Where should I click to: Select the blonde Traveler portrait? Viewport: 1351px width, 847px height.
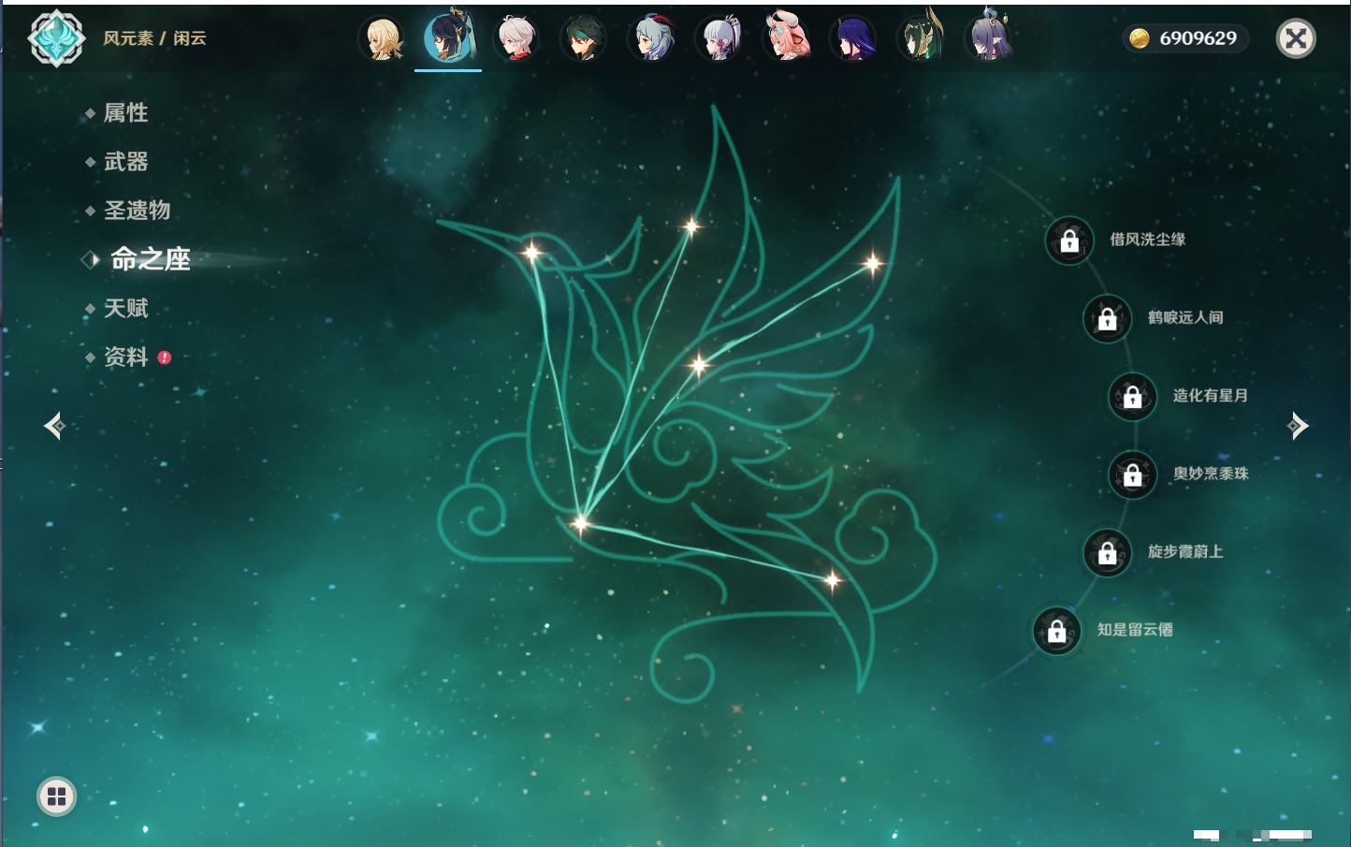(382, 39)
